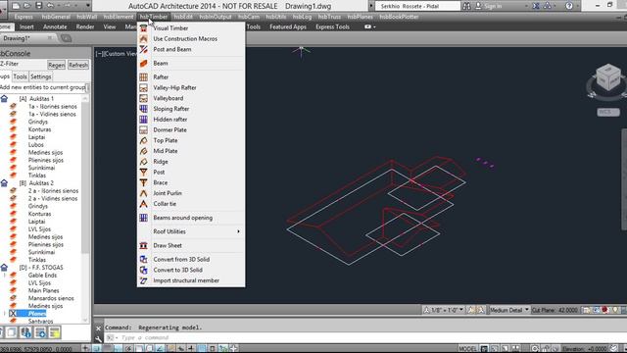627x353 pixels.
Task: Select Aukštas 2 group node
Action: (x=36, y=183)
